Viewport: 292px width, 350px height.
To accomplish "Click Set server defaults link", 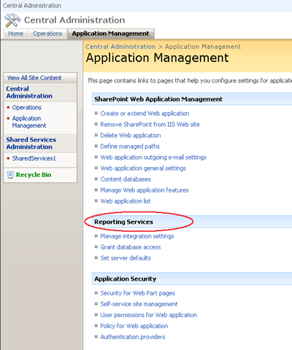I will pyautogui.click(x=126, y=258).
